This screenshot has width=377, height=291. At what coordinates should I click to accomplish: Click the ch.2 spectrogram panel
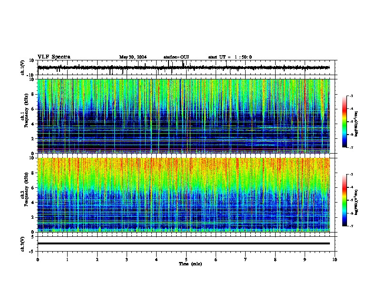tap(184, 195)
